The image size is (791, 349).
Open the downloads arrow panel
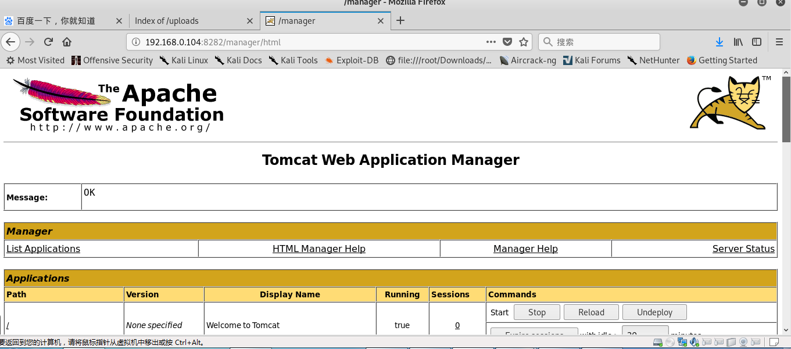(x=720, y=42)
